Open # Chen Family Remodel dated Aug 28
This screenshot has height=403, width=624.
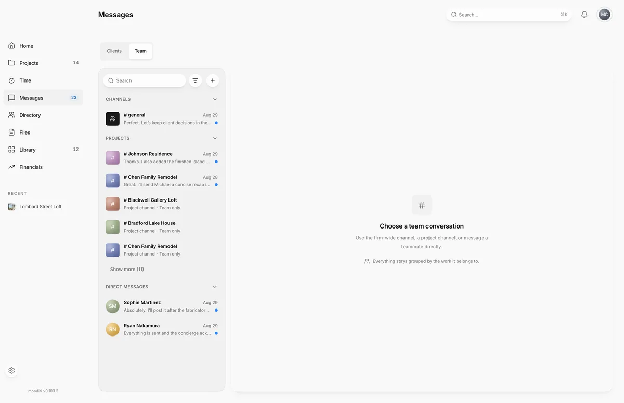162,181
